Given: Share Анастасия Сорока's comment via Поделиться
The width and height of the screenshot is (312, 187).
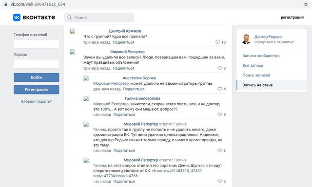Looking at the screenshot, I should click(134, 89).
